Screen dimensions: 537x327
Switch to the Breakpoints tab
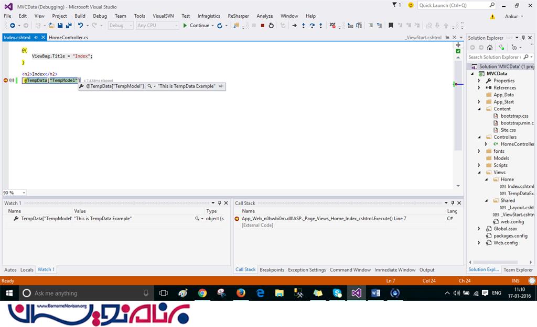pos(272,270)
